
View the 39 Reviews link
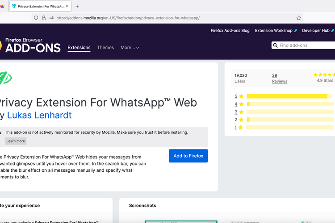280,78
